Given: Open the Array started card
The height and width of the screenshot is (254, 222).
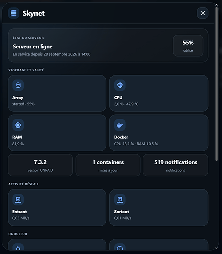Looking at the screenshot, I should pos(57,93).
